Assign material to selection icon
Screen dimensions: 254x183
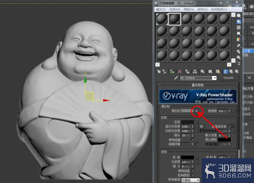(172, 71)
